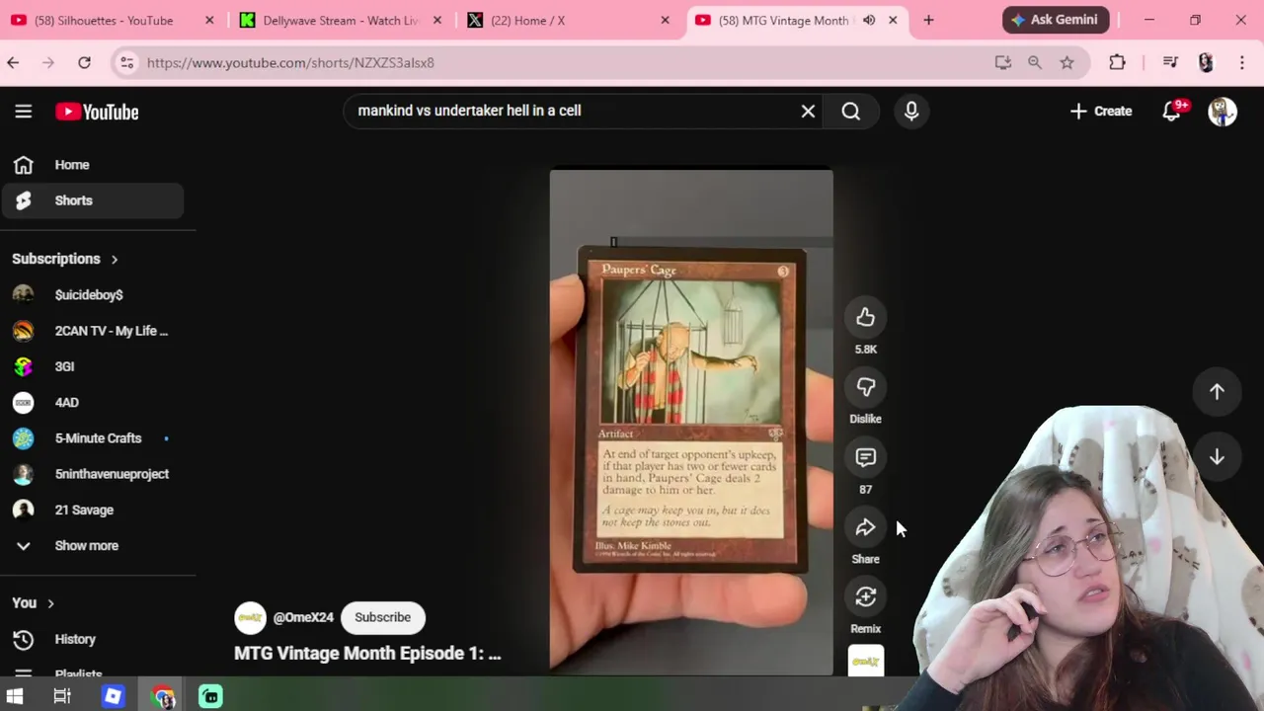1264x711 pixels.
Task: Expand the Subscriptions section
Action: (65, 259)
